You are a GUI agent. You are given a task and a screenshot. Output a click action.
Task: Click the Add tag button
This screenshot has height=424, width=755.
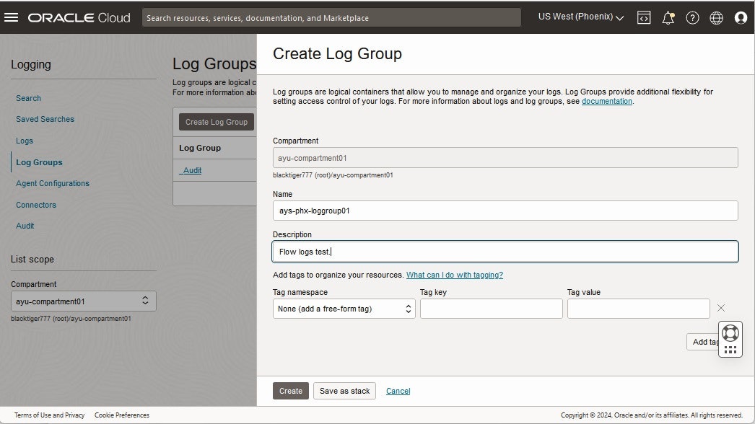703,342
